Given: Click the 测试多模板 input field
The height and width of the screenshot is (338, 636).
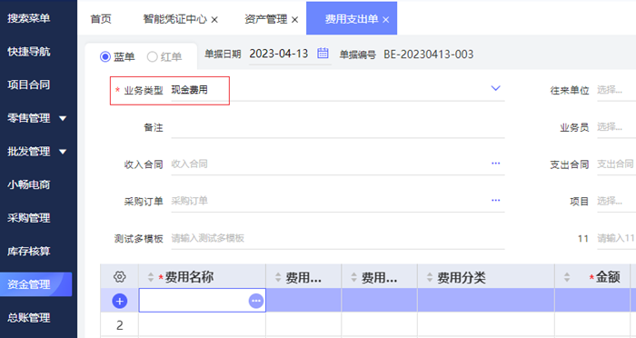Looking at the screenshot, I should (338, 238).
